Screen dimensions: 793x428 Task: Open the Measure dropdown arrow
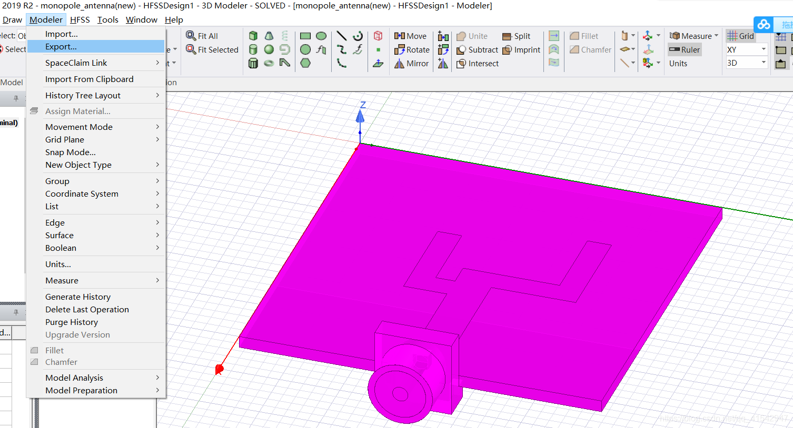click(716, 36)
